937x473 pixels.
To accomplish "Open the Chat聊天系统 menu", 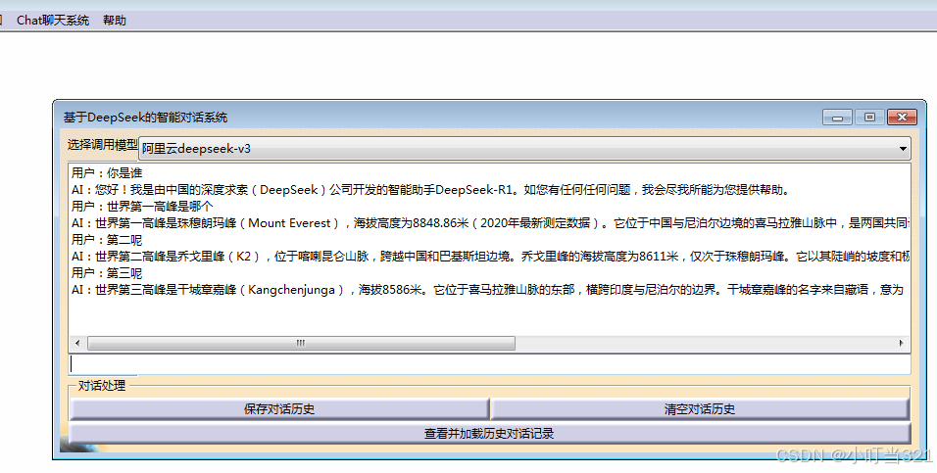I will click(53, 21).
